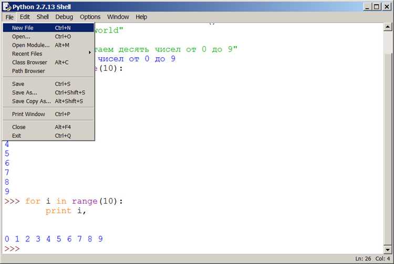Open the Class Browser
Viewport: 394px width, 264px height.
point(48,62)
